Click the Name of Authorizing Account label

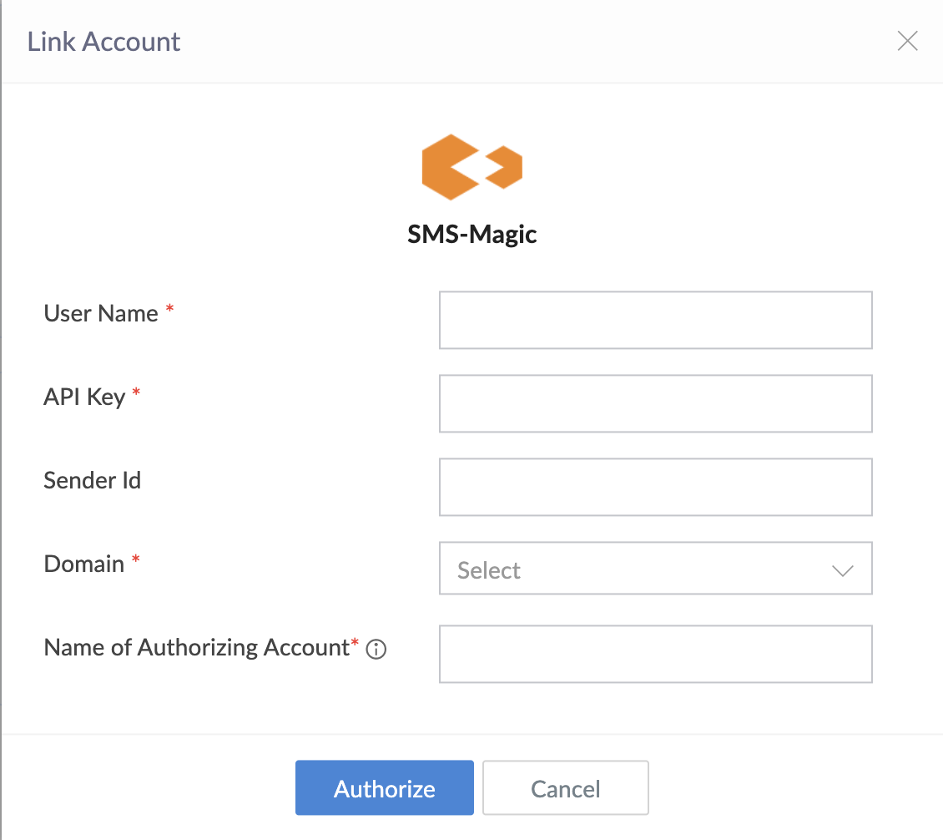pos(195,647)
